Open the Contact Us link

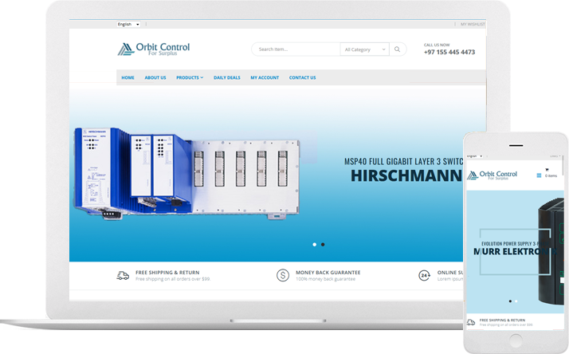(x=302, y=78)
